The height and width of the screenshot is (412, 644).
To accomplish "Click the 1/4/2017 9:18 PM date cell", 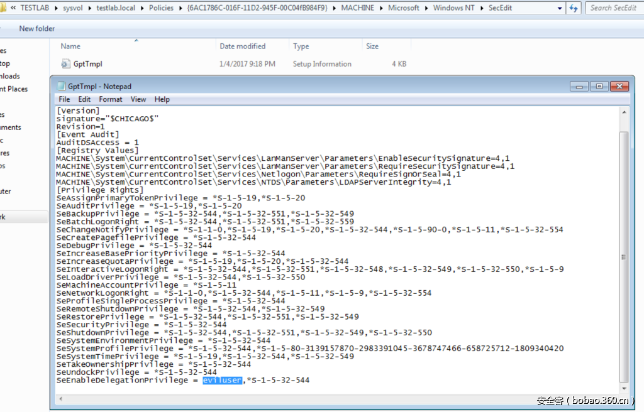I will click(247, 64).
